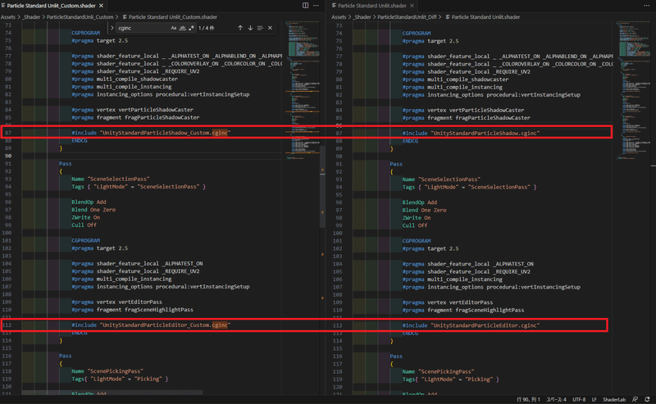Expand the replace field in find widget

click(x=112, y=28)
